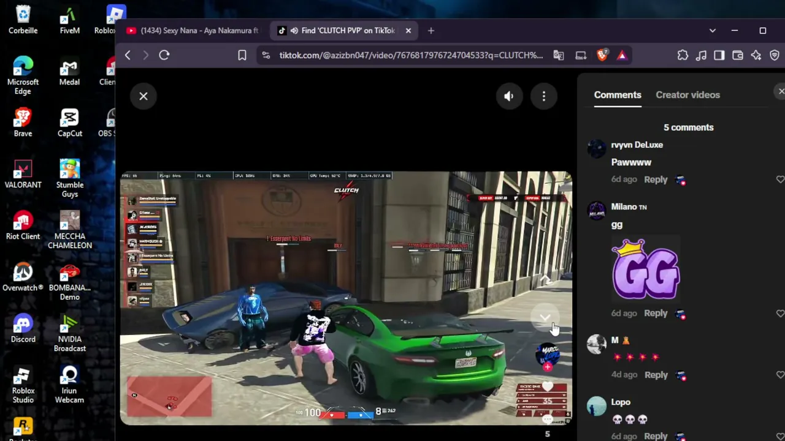
Task: Open the creator's profile avatar on the video
Action: coord(547,354)
